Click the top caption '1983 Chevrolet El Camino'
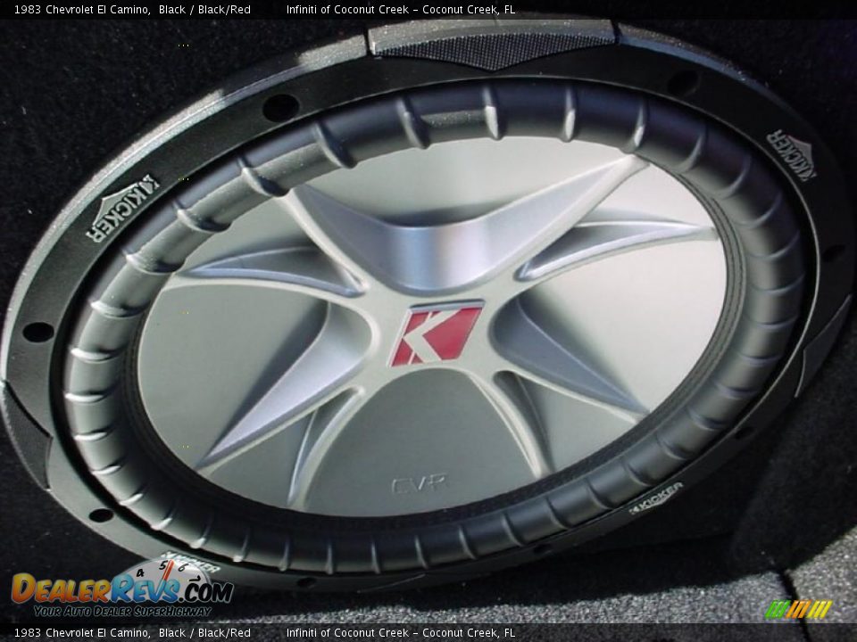 tap(82, 9)
